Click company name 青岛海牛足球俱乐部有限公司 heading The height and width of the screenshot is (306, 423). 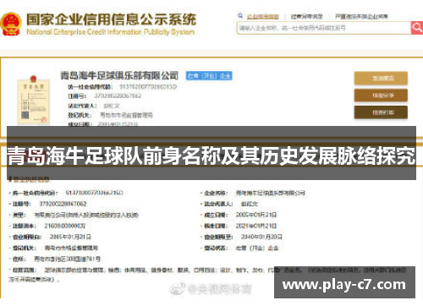tap(119, 75)
